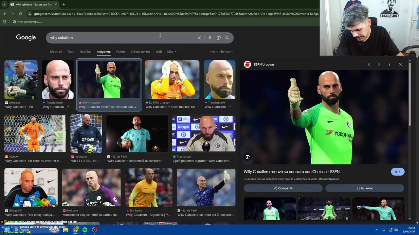Screen dimensions: 419x235
Task: Close the willy caballero browser tab
Action: (x=56, y=4)
